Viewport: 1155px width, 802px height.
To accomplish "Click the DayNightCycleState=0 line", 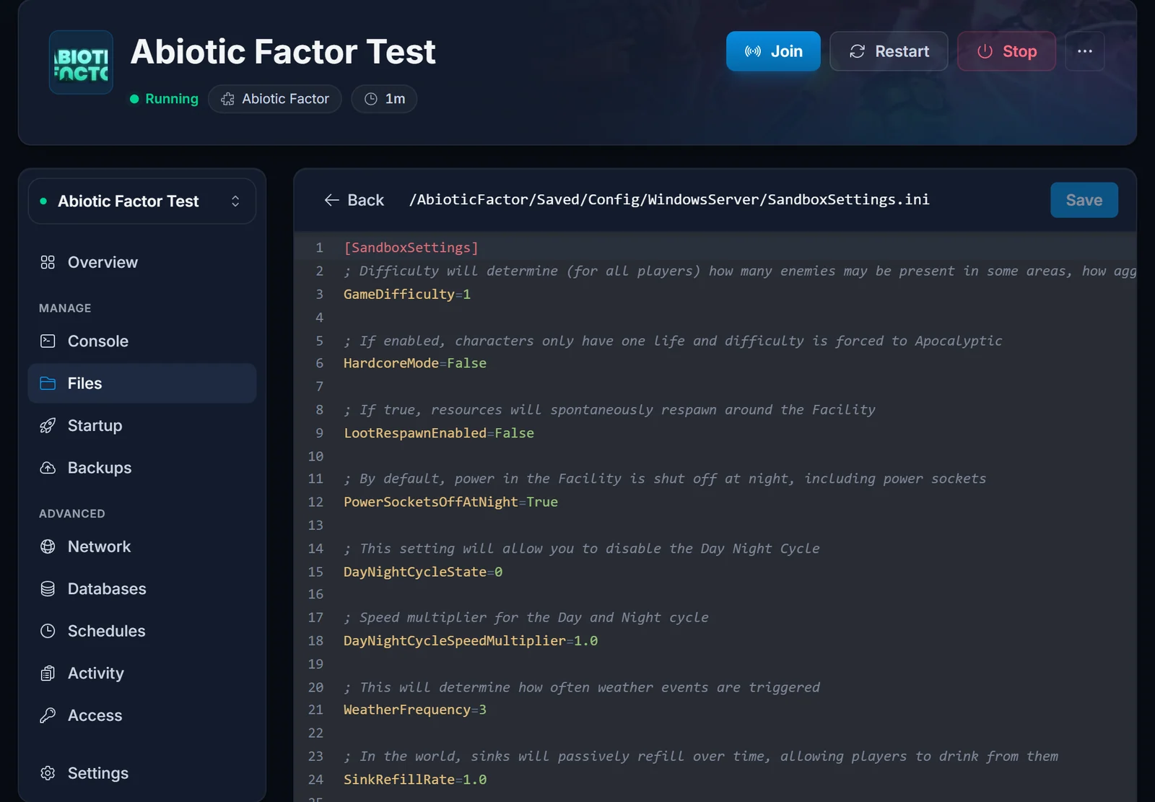I will tap(423, 572).
